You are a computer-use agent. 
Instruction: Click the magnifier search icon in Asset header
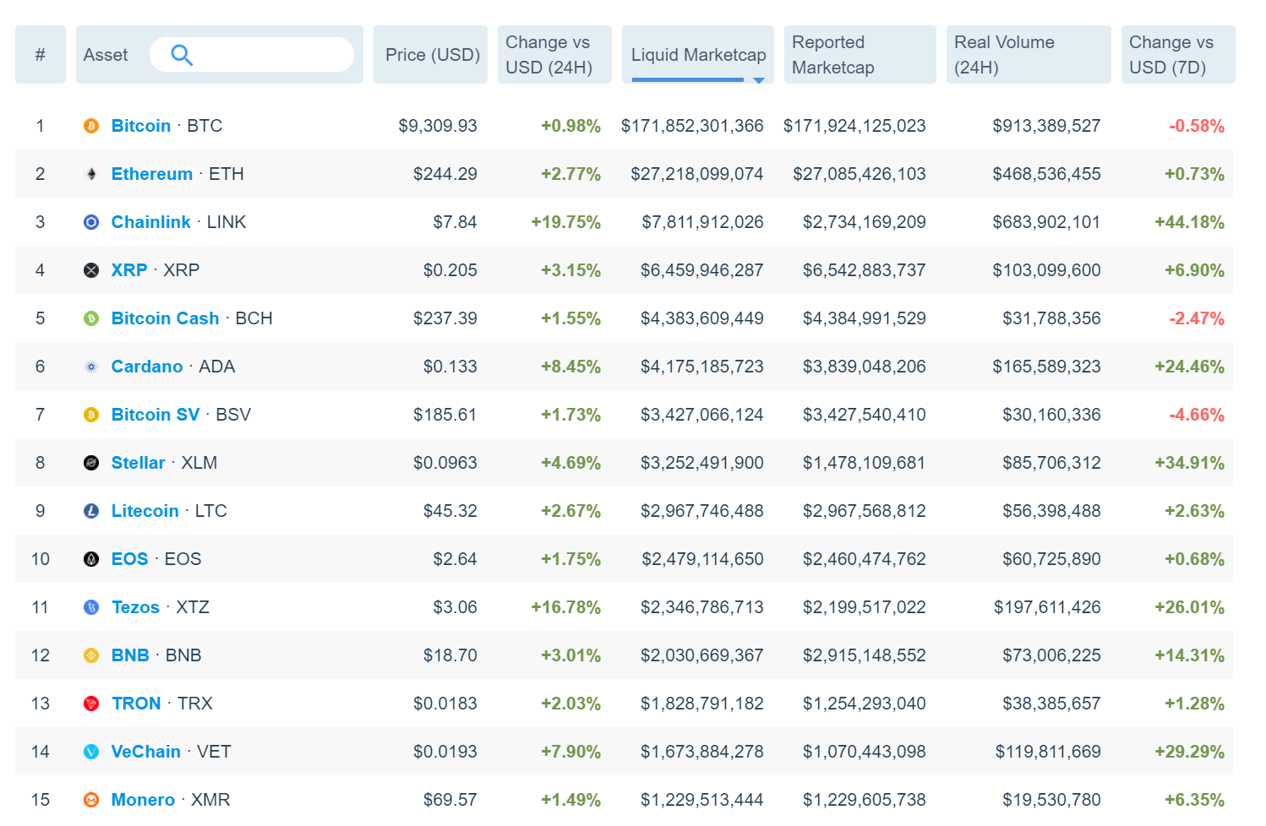coord(182,55)
